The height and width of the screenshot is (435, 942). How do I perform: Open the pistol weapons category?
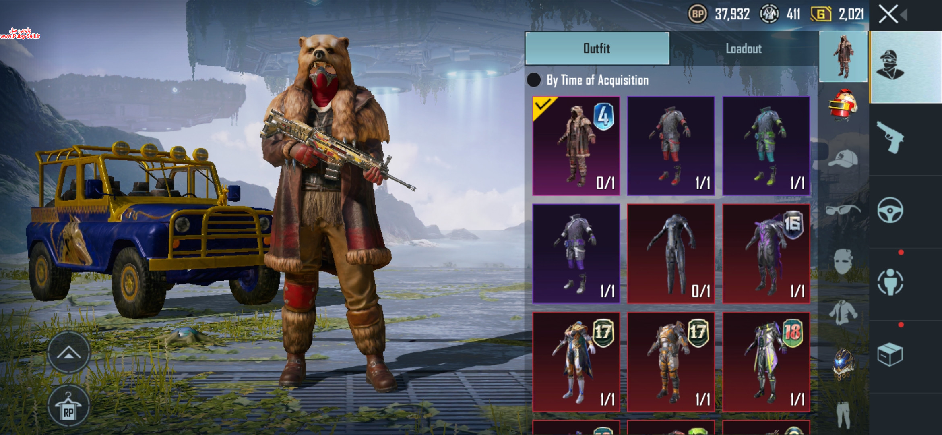(x=890, y=138)
